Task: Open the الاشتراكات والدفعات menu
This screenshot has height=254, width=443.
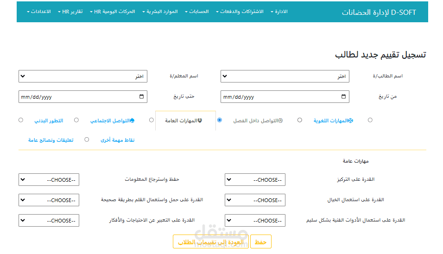Action: 240,12
